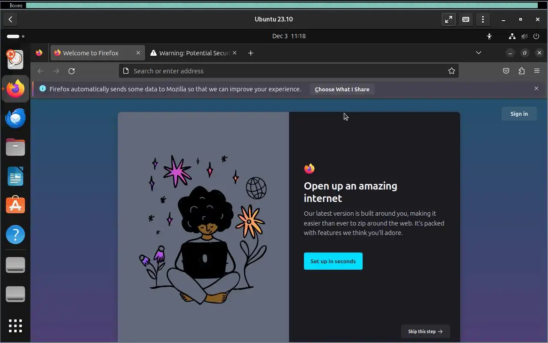
Task: Launch Ubuntu installer from dock
Action: 15,59
